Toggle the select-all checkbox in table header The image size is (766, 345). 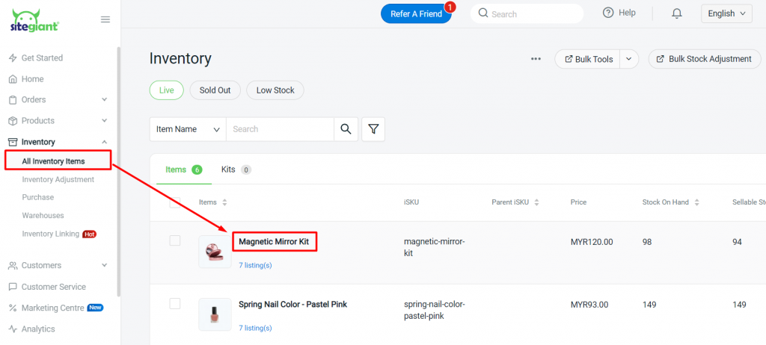click(x=175, y=202)
